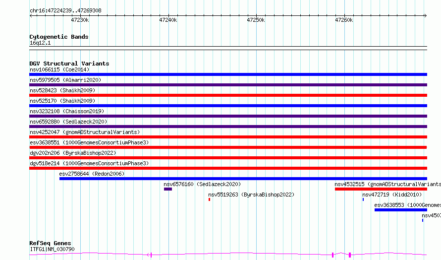The image size is (441, 260).
Task: Click the Cytogenetic Bands track title
Action: tap(59, 37)
